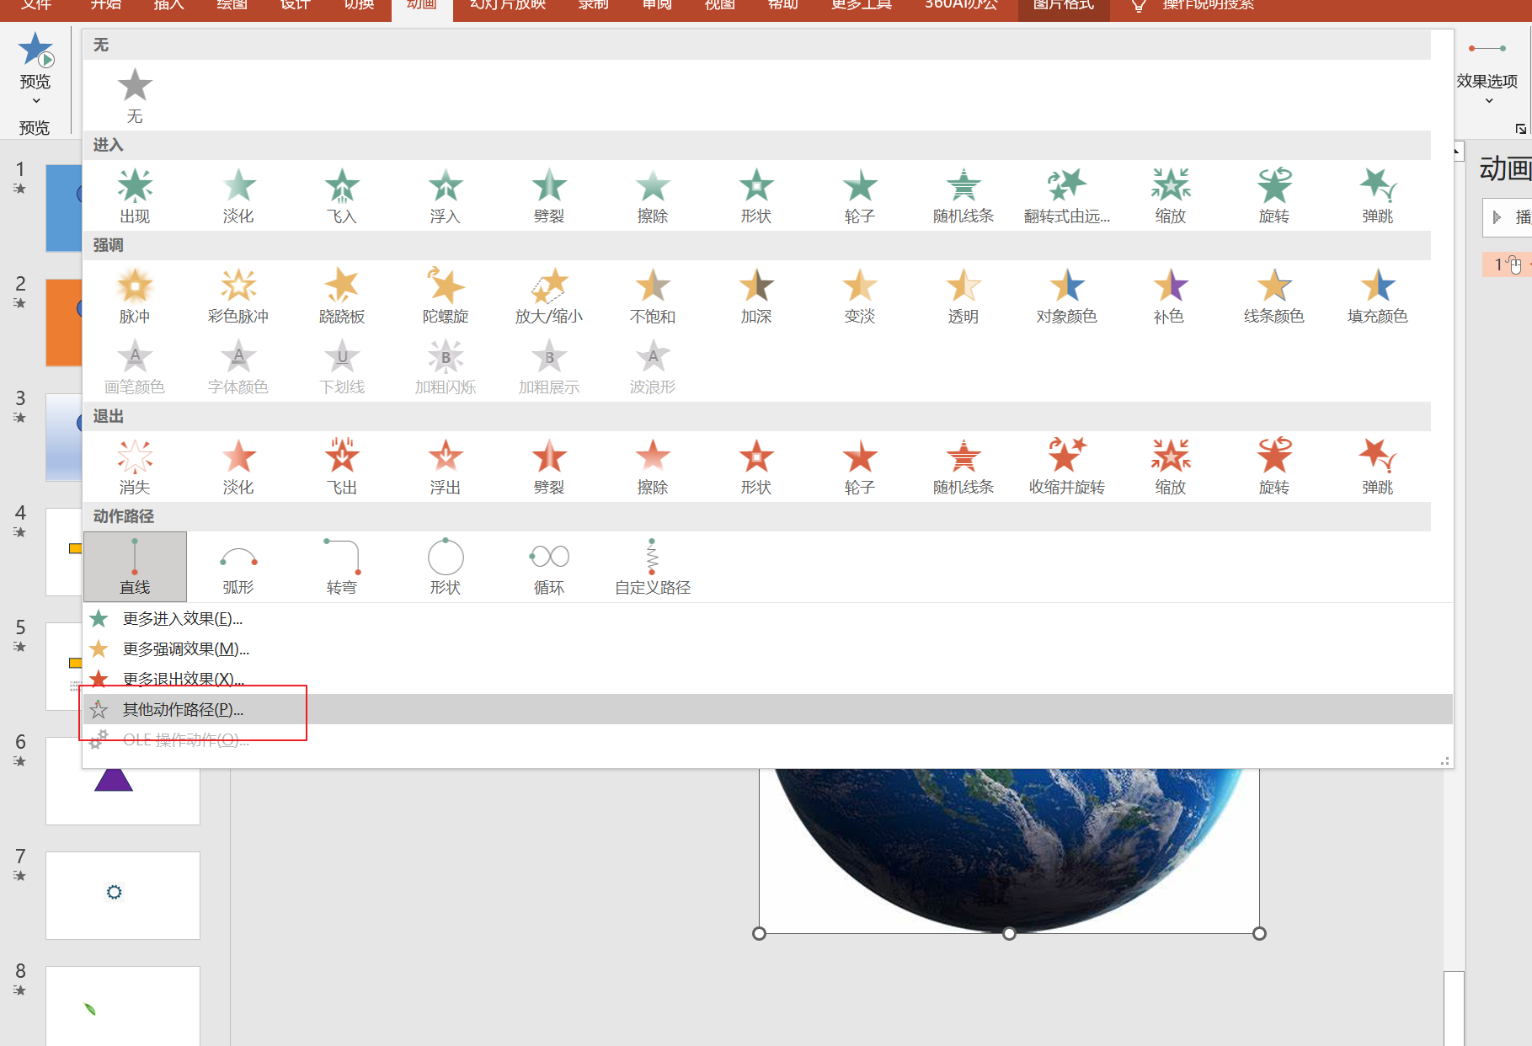Select the 轮子 entrance effect
This screenshot has height=1046, width=1532.
tap(860, 195)
